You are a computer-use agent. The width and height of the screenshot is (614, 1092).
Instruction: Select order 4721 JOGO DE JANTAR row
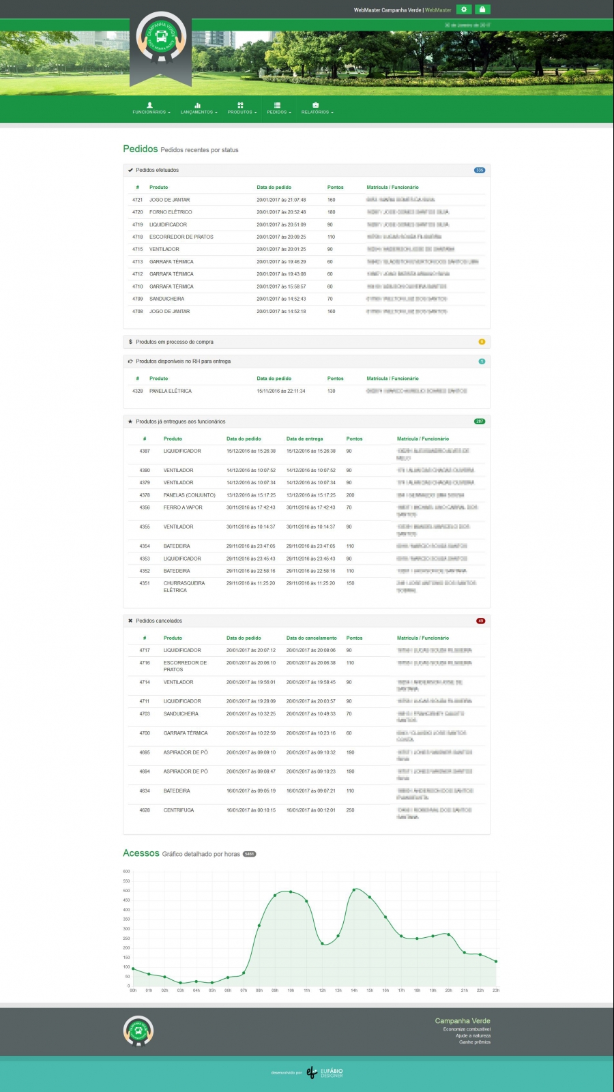pos(306,200)
